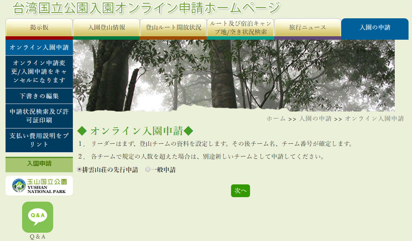Open 下書きの編集 in the sidebar

(39, 96)
